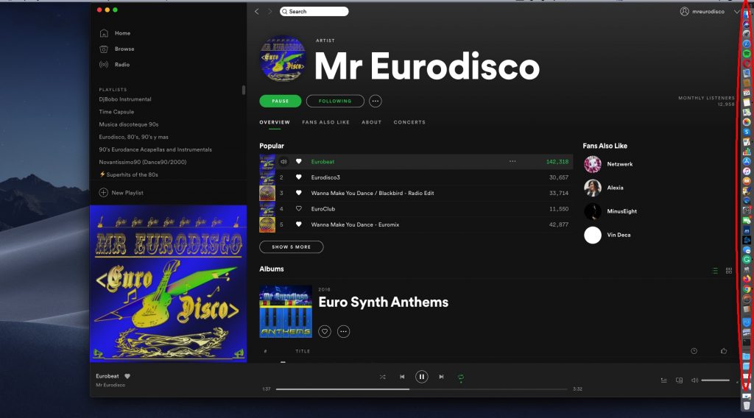Click the volume slider
754x418 pixels.
point(715,380)
